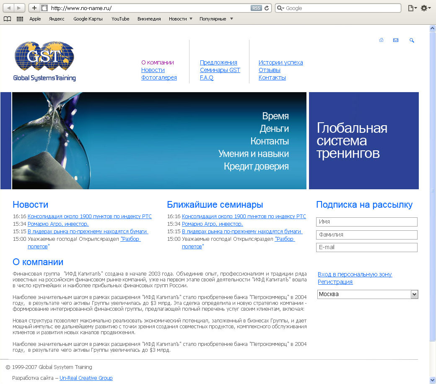The height and width of the screenshot is (384, 436).
Task: Open the Фотогалерея navigation item
Action: 159,77
